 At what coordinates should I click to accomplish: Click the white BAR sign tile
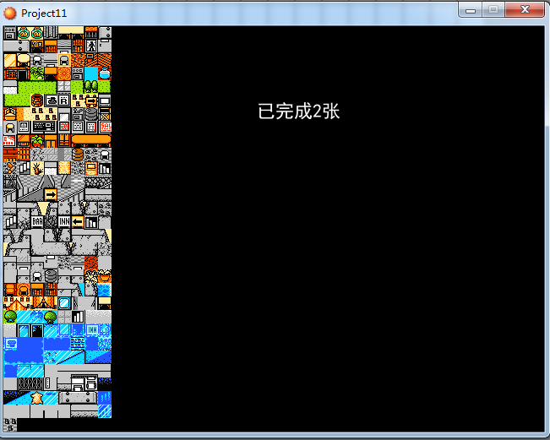(37, 221)
